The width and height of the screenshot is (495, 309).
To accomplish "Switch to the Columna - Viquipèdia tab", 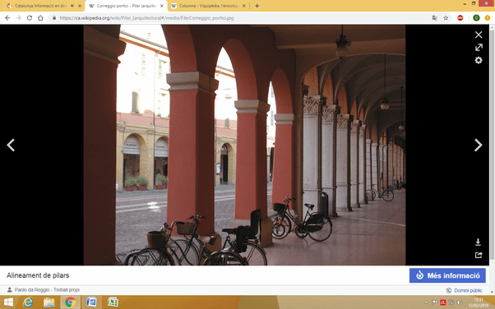I will (209, 6).
